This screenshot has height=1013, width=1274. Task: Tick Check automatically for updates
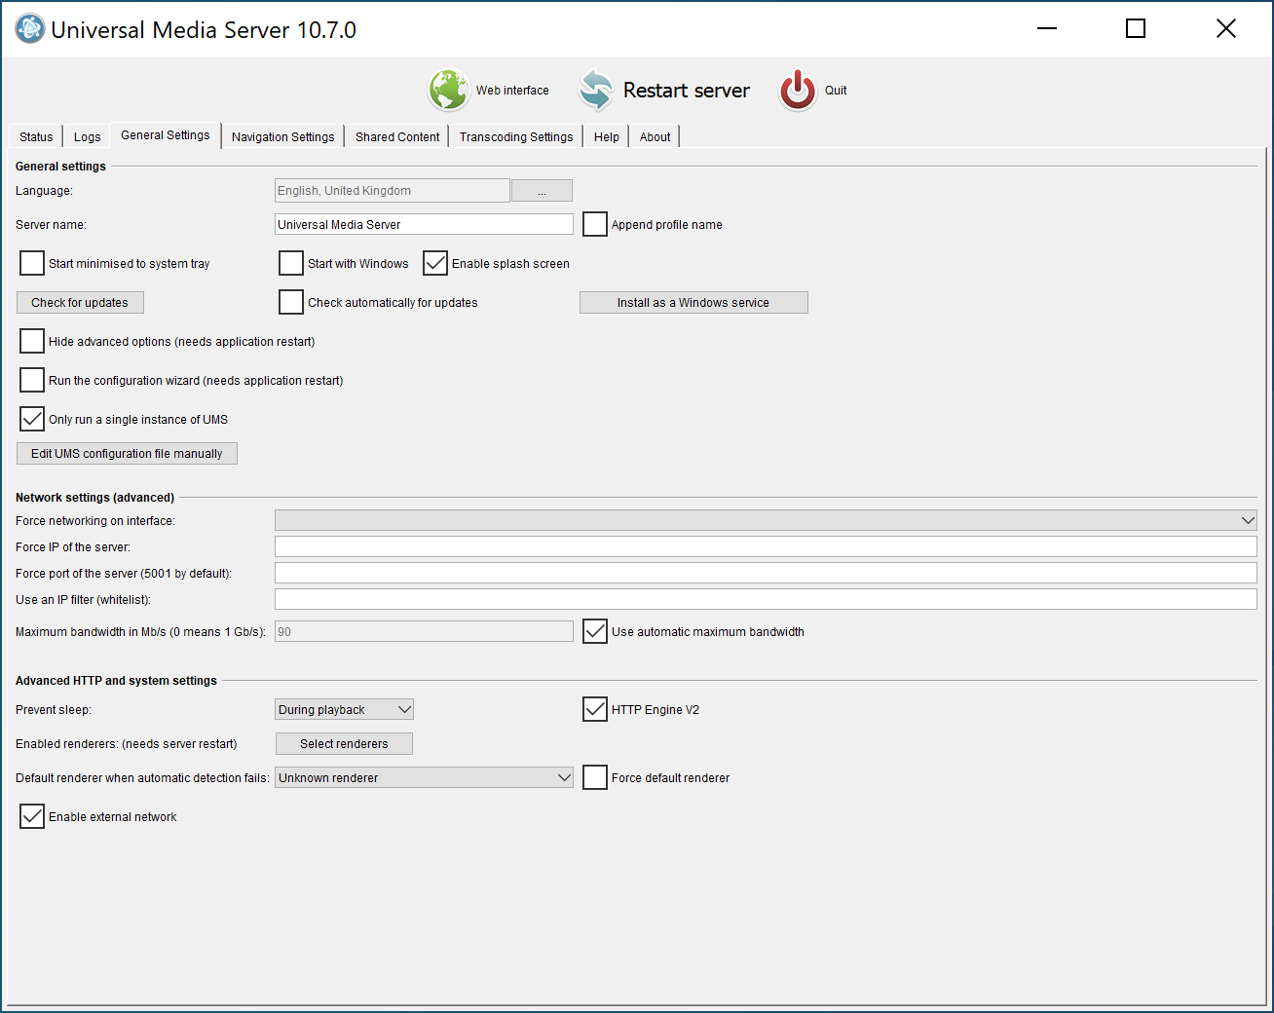[x=291, y=302]
